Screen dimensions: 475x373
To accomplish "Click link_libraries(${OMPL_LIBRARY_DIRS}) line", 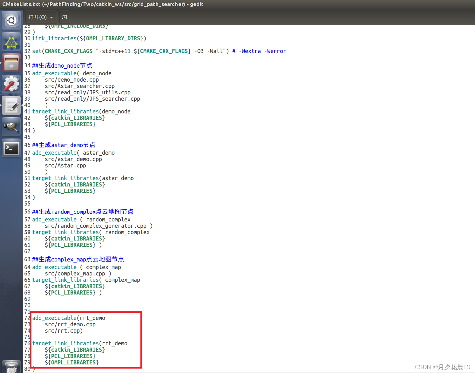I will pyautogui.click(x=89, y=38).
